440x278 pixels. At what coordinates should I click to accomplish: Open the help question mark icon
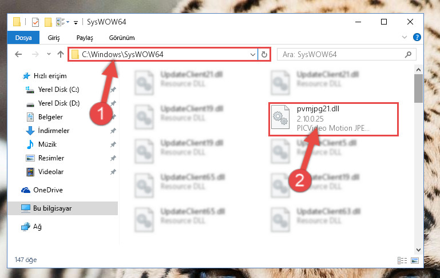pyautogui.click(x=417, y=37)
